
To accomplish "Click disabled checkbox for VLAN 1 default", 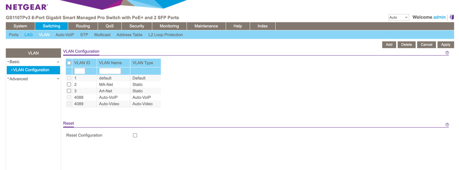I will click(69, 78).
